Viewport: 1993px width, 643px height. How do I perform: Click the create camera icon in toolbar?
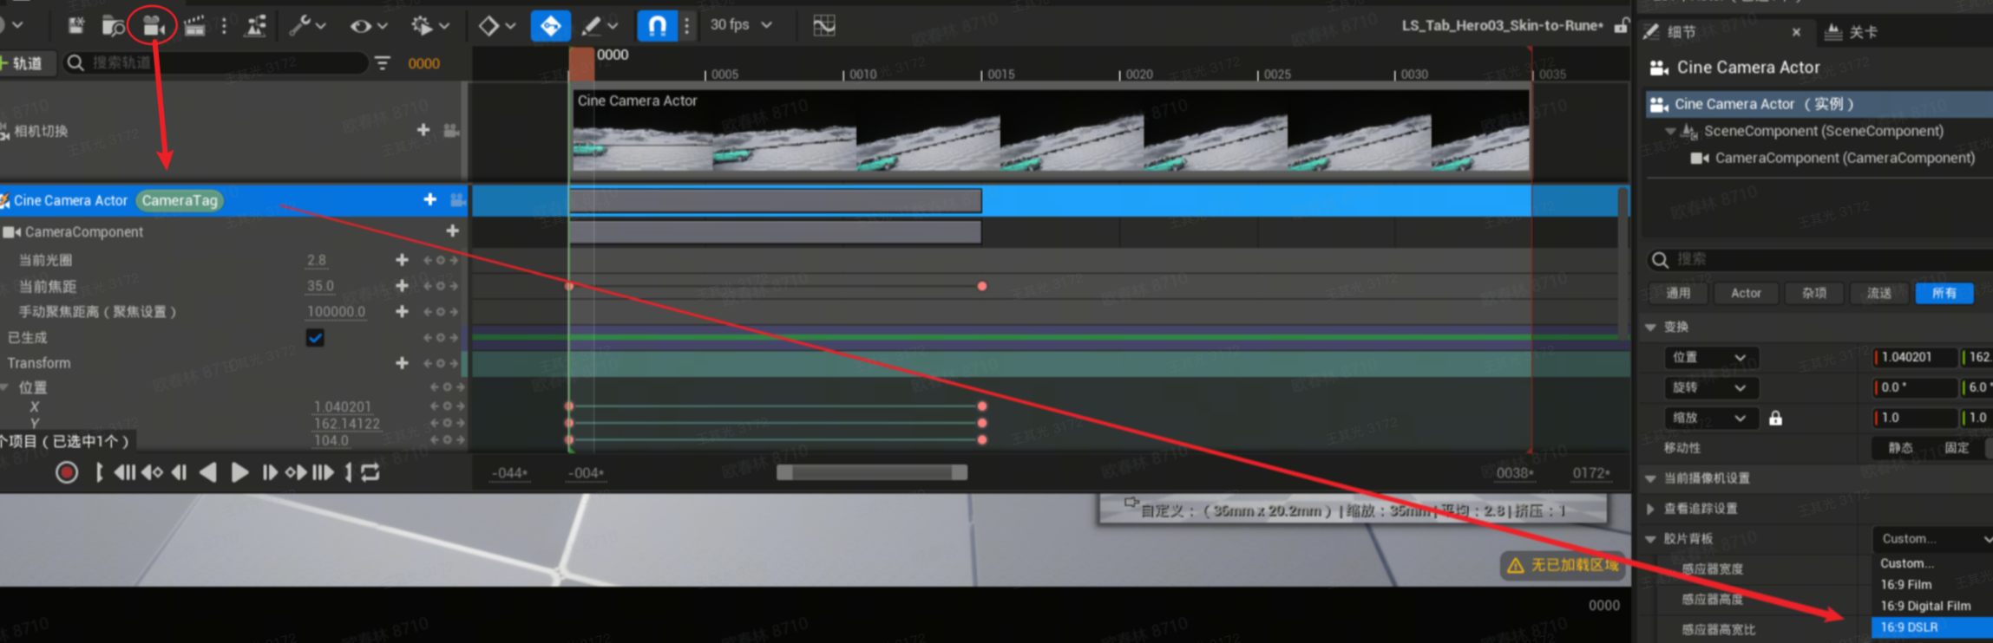153,26
